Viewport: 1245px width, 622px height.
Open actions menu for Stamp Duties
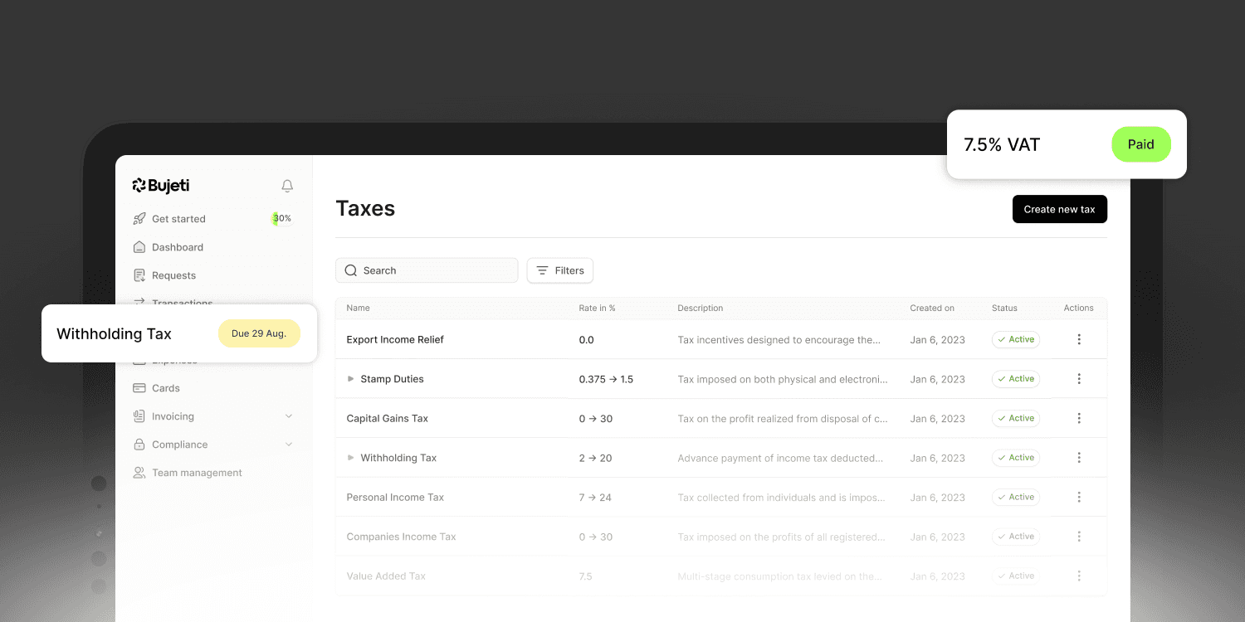[x=1079, y=379]
